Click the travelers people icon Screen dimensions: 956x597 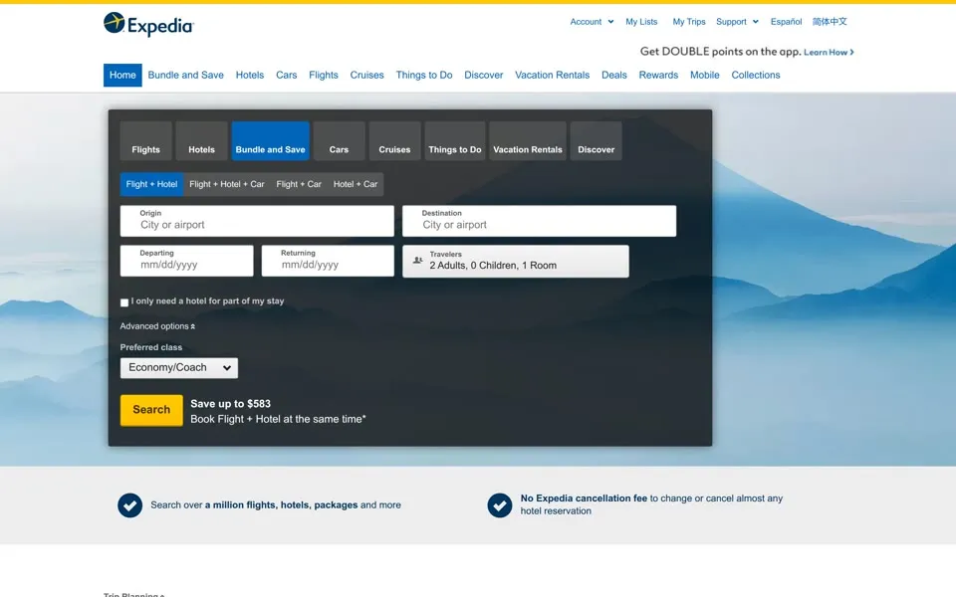[x=417, y=260]
